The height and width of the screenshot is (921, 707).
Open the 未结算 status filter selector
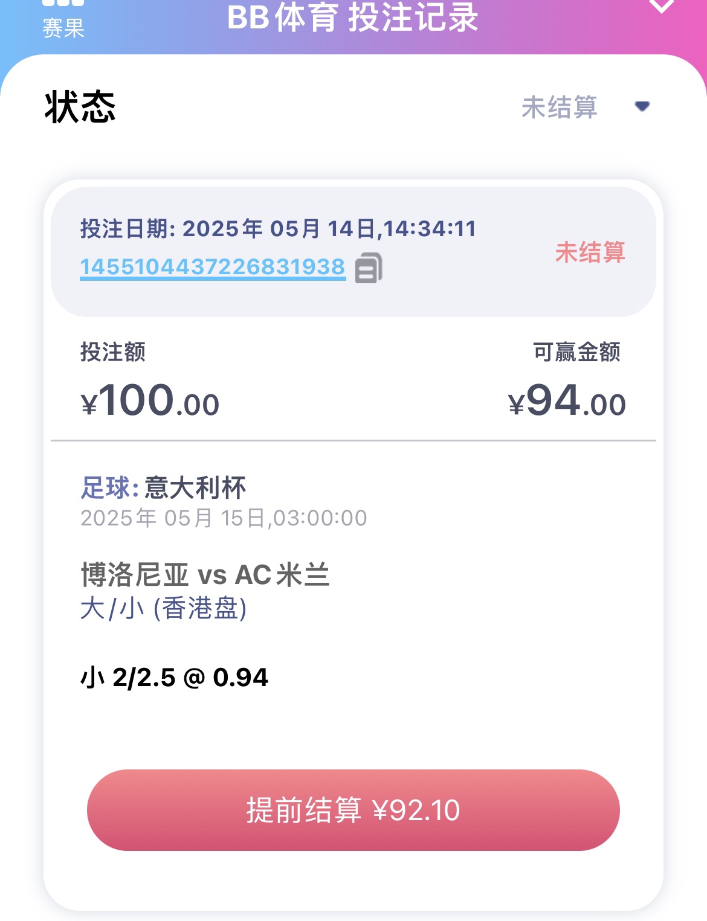(586, 107)
